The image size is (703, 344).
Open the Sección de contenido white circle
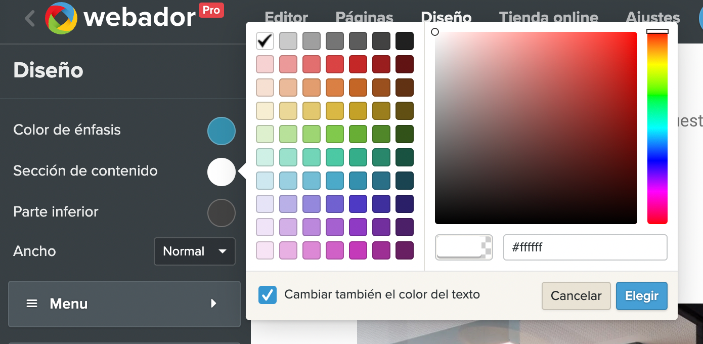221,172
